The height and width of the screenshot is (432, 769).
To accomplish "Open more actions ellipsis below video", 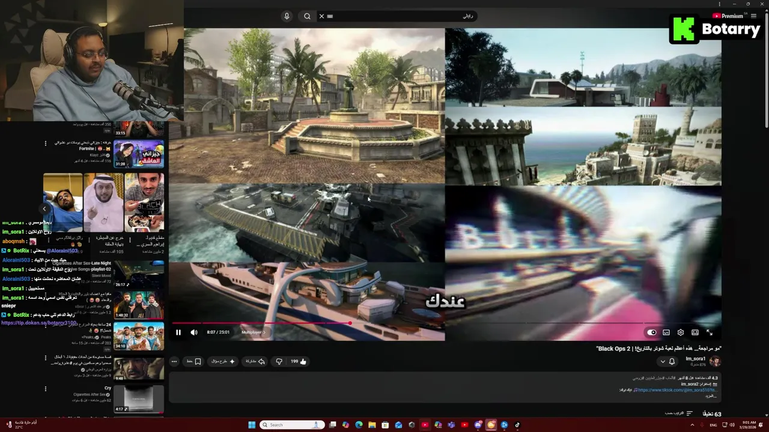I will pos(174,361).
